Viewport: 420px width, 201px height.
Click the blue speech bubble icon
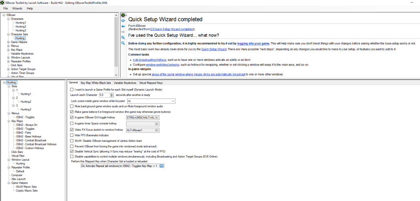pyautogui.click(x=123, y=20)
